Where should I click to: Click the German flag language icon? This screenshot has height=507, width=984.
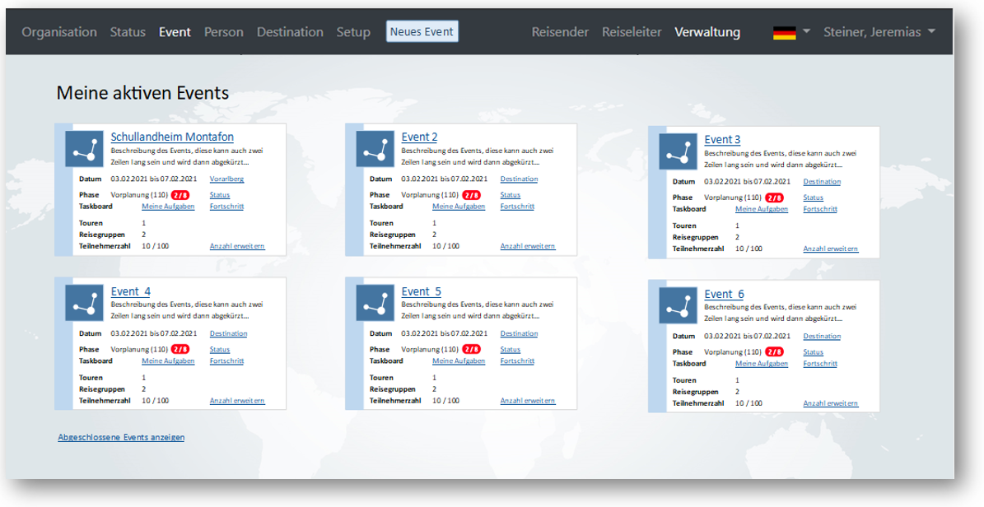click(784, 32)
